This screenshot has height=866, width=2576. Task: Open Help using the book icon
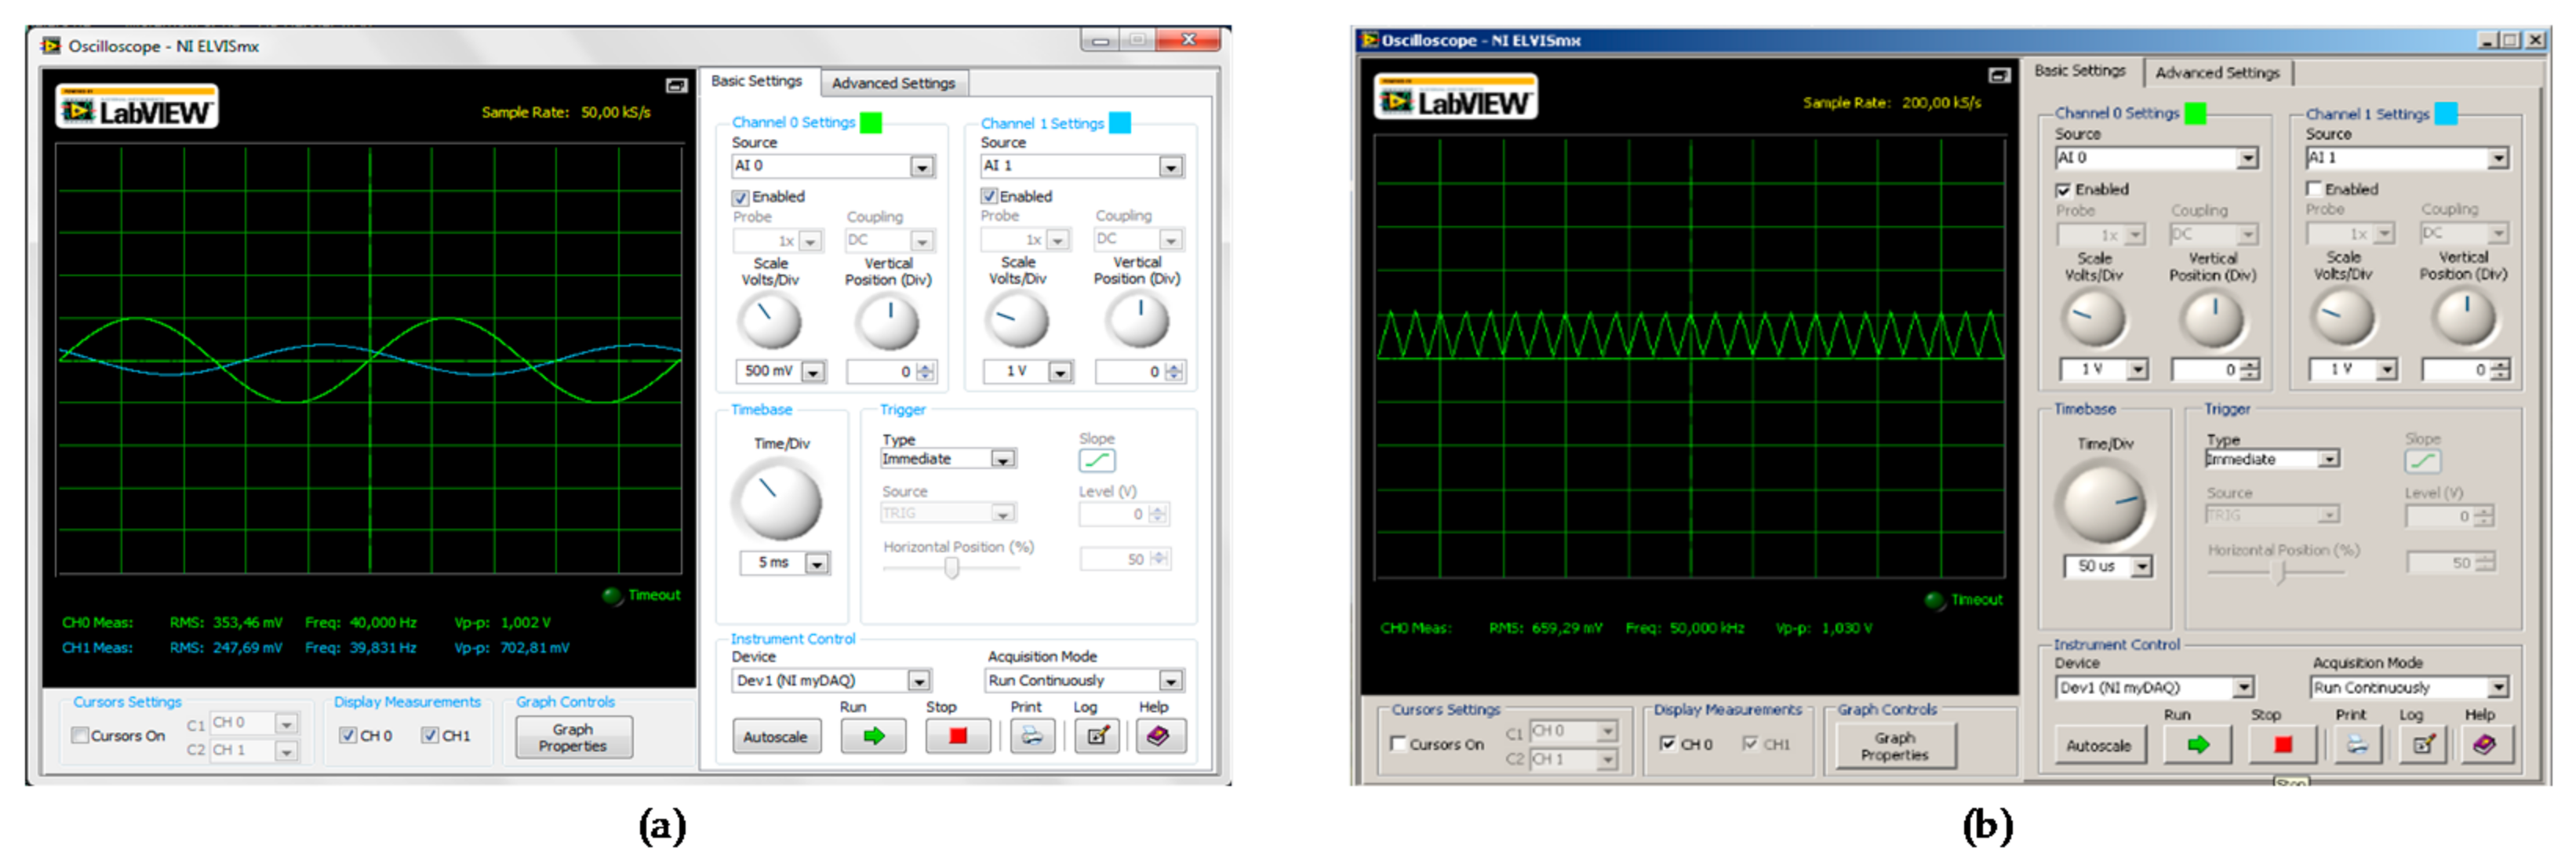coord(1159,735)
